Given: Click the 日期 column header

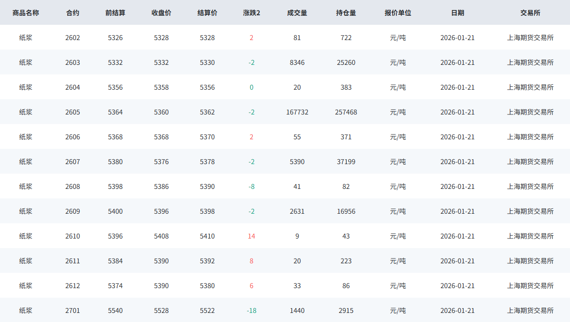Looking at the screenshot, I should click(x=457, y=13).
